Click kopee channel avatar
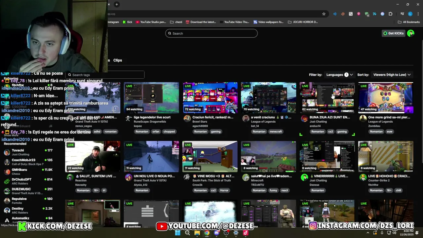 pos(129,118)
